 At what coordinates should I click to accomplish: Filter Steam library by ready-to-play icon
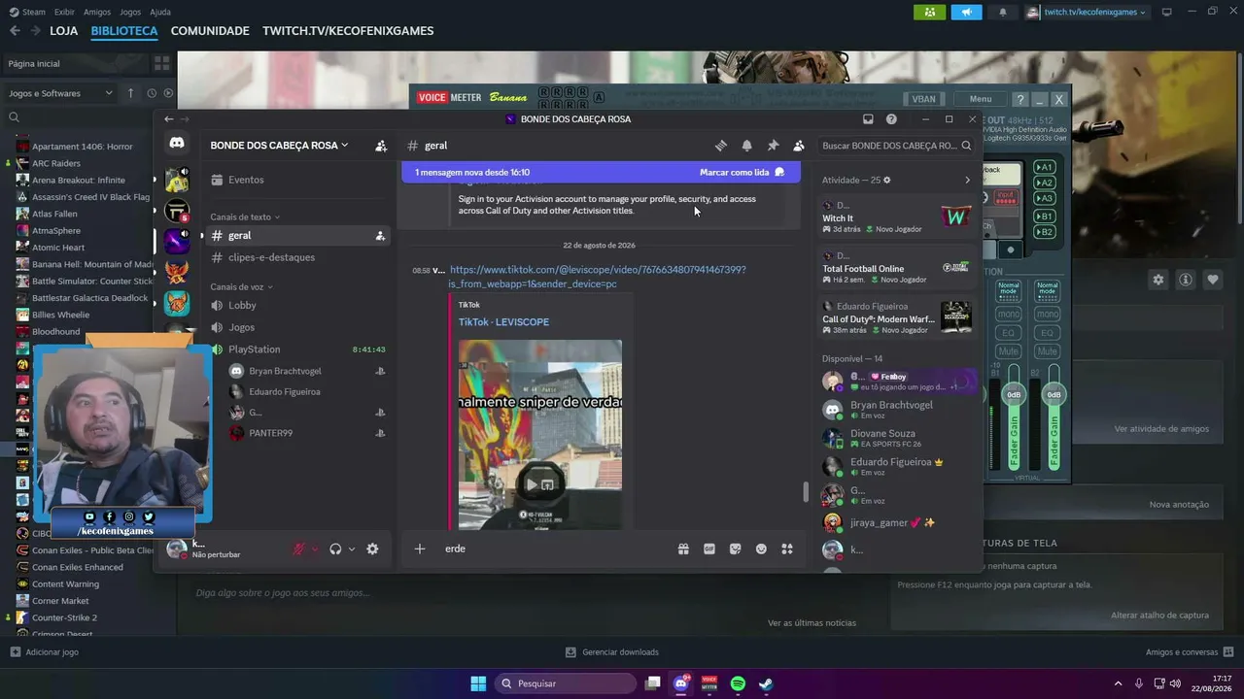coord(168,93)
